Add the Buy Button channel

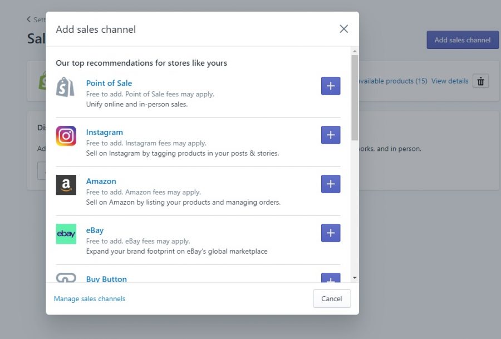point(331,278)
